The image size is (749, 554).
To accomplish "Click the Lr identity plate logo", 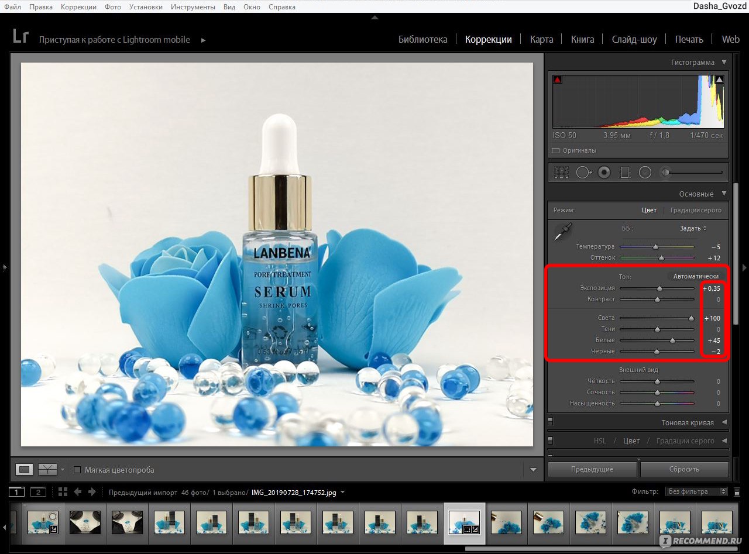I will (20, 36).
